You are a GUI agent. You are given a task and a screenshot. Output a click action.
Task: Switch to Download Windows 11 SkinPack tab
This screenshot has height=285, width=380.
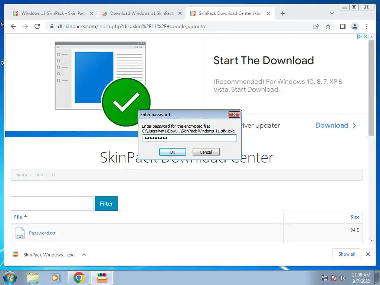click(x=141, y=13)
